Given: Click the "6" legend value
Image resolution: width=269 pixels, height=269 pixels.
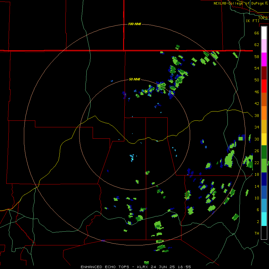Looking at the screenshot, I should [x=258, y=210].
